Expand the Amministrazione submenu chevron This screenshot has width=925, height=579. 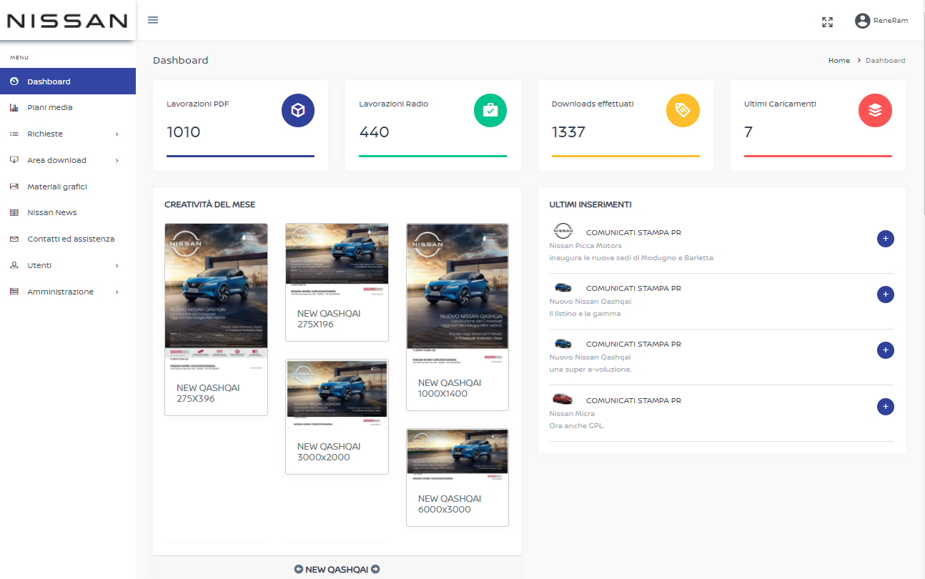tap(117, 292)
